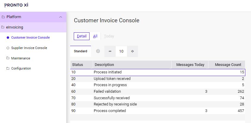251x123 pixels.
Task: Click the minus icon to decrease rows
Action: 110,51
